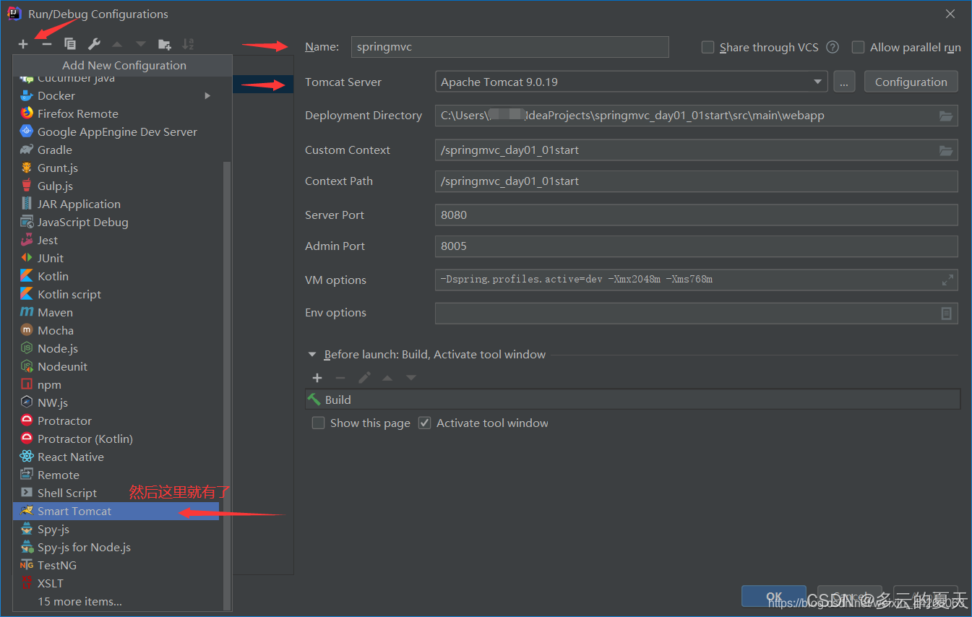
Task: Uncheck Activate tool window checkbox
Action: [x=424, y=423]
